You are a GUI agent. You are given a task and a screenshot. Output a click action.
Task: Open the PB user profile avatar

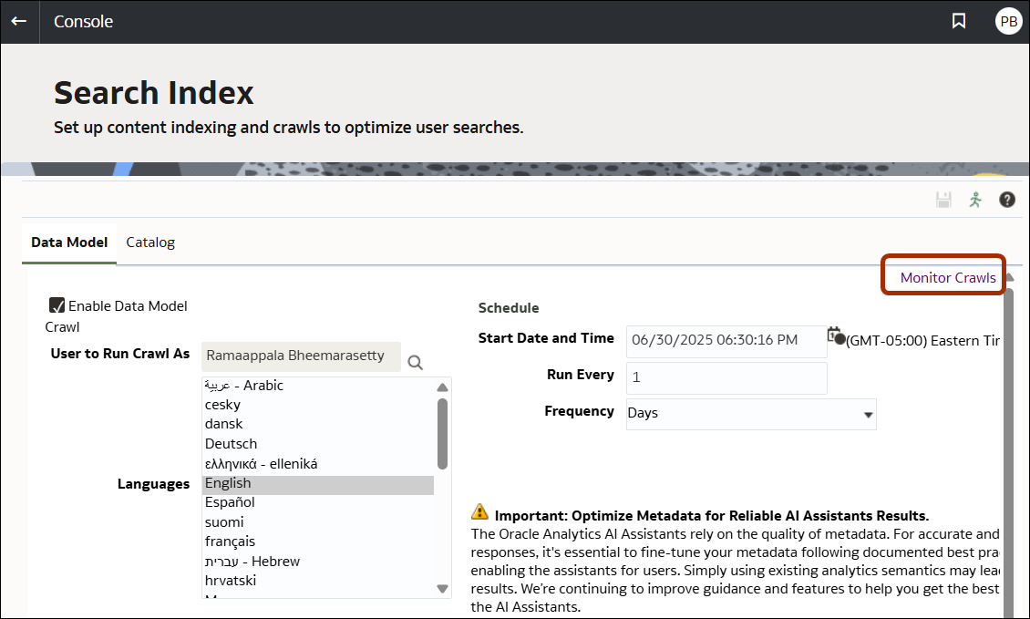[1008, 20]
